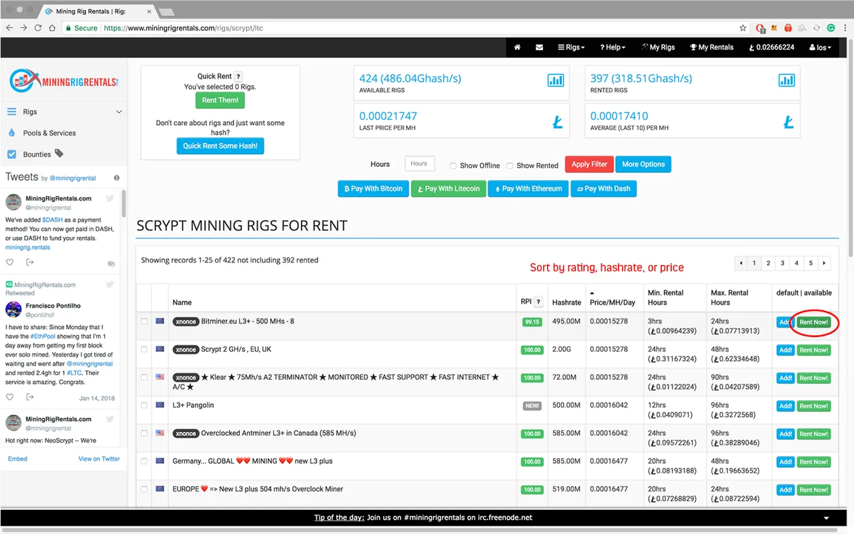Click the bookmark star in address bar
This screenshot has height=534, width=854.
[743, 28]
